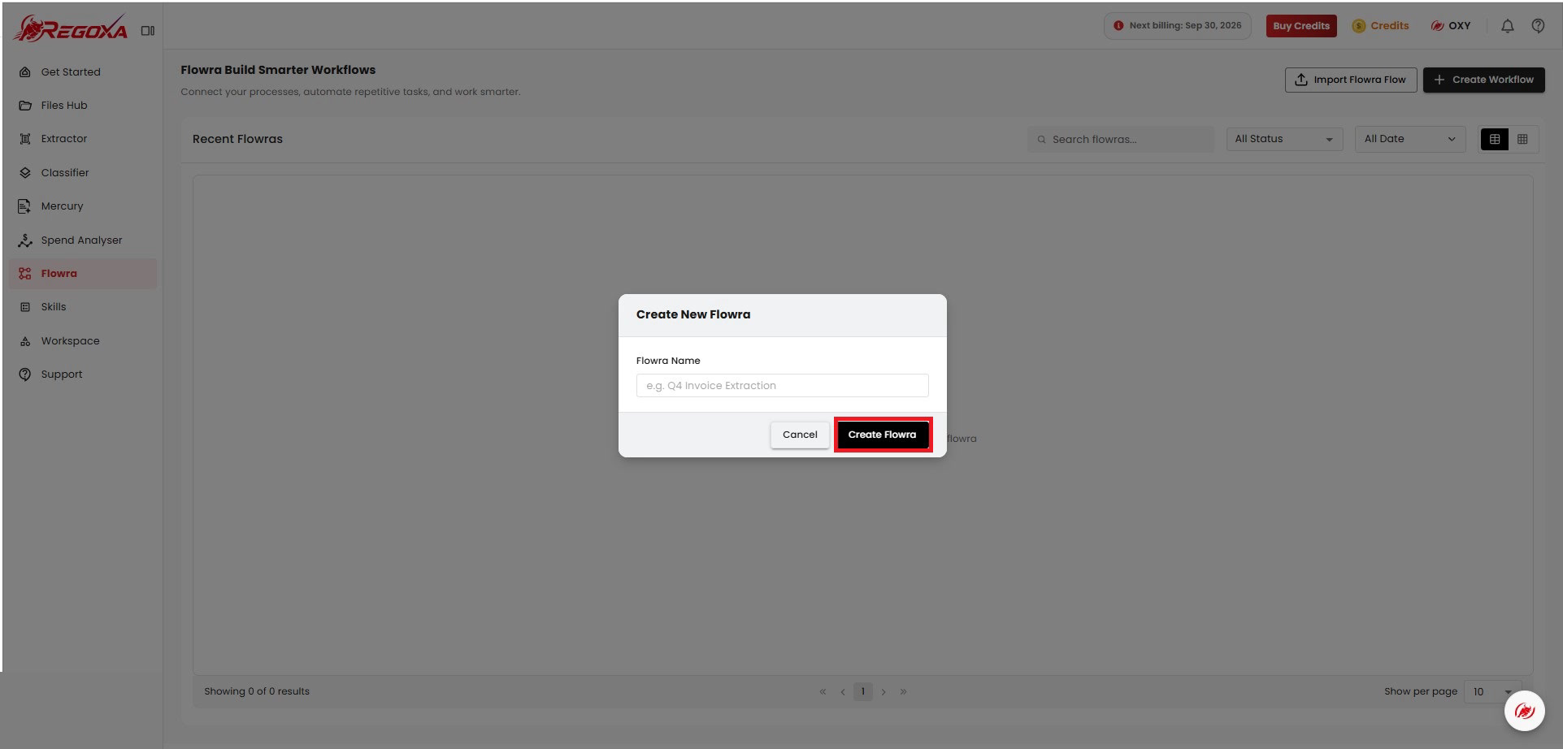Open the floating Regoxa chat assistant icon
Image resolution: width=1563 pixels, height=749 pixels.
(x=1524, y=712)
